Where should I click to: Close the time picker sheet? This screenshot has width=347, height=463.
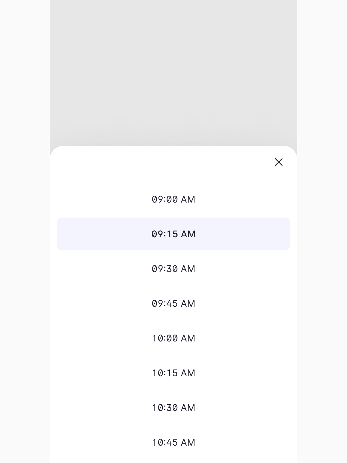pos(278,162)
